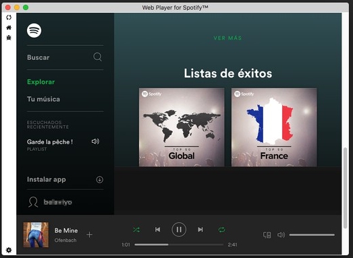Seek within the song progress bar
The height and width of the screenshot is (258, 353).
click(179, 245)
